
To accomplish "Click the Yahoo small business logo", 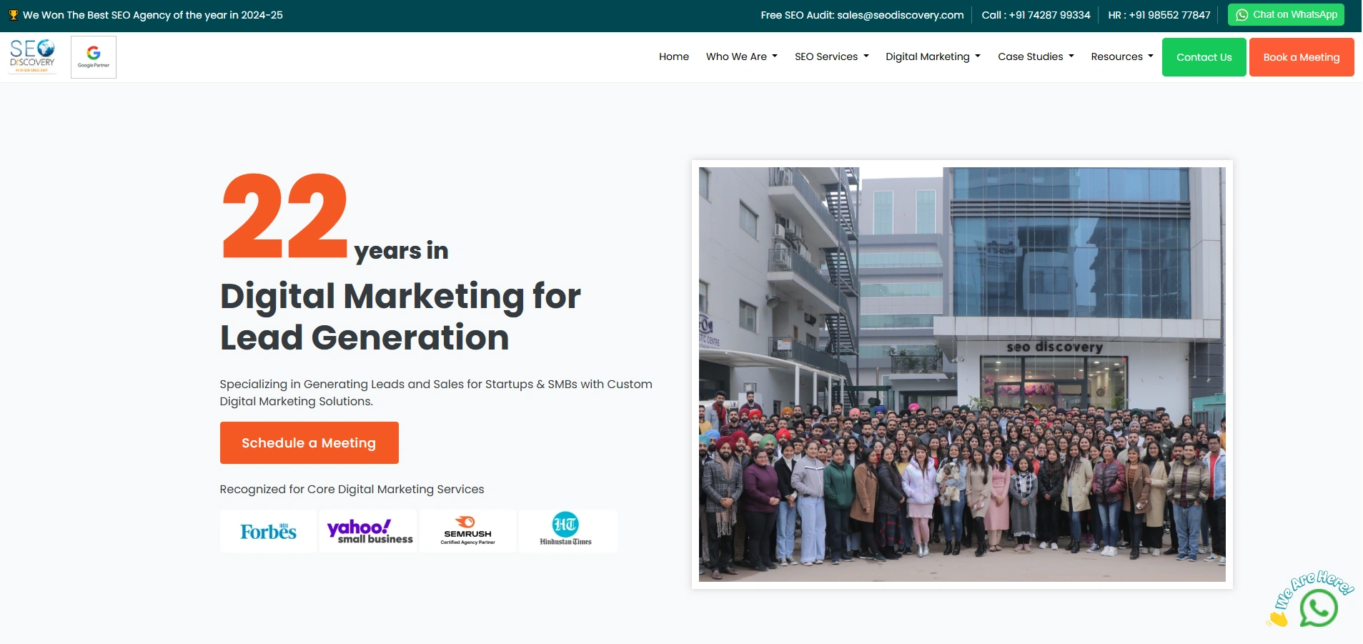I will [x=369, y=531].
